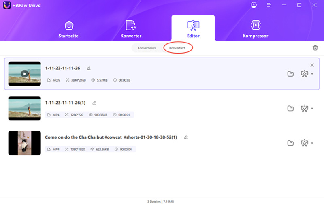Open folder for 1-11-23-11-11-26(1) MP4
Screen dimensions: 324x206
(290, 109)
